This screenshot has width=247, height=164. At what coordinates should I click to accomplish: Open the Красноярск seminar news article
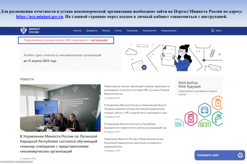click(137, 90)
